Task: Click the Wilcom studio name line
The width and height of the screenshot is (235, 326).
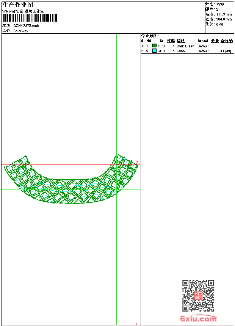Action: pyautogui.click(x=23, y=11)
